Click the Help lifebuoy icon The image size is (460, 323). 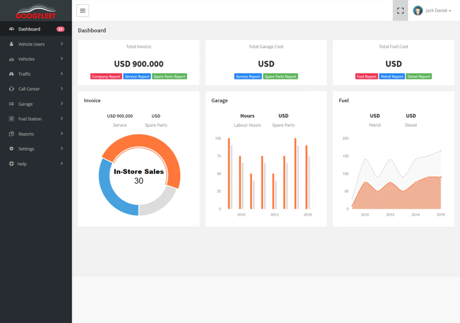click(11, 164)
